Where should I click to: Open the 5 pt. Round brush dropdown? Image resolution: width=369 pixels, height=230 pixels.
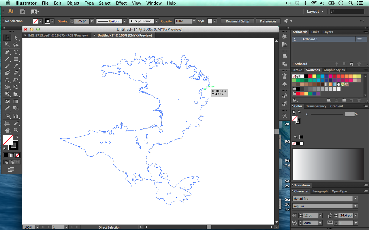pos(157,21)
